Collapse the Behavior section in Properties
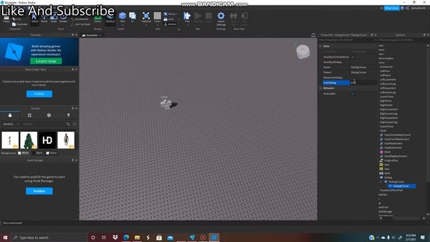Viewport: 430px width, 242px height. (321, 88)
